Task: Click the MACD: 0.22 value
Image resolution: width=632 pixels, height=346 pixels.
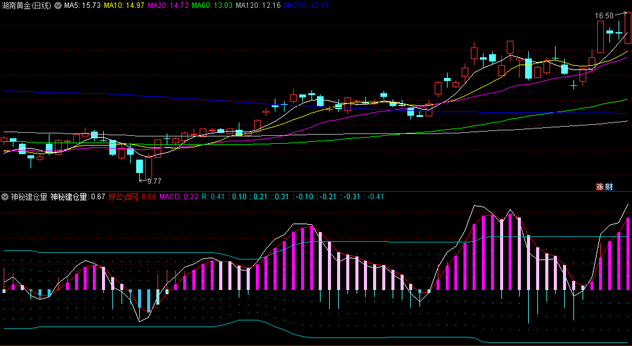Action: (x=179, y=197)
